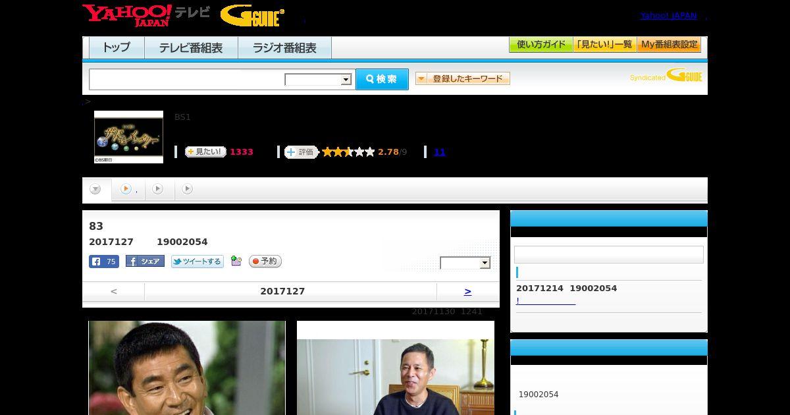Click the 検索 search button
The width and height of the screenshot is (790, 415).
pos(382,79)
